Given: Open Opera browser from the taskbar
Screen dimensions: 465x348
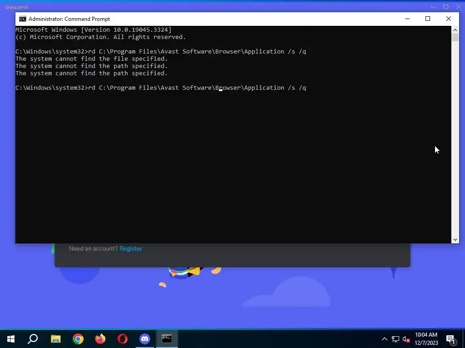Looking at the screenshot, I should coord(123,339).
